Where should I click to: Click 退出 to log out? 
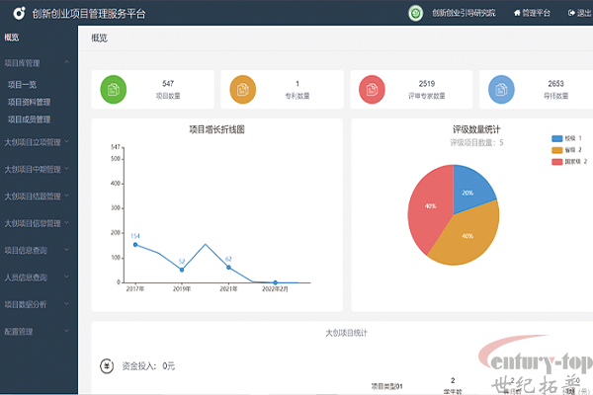click(x=580, y=13)
